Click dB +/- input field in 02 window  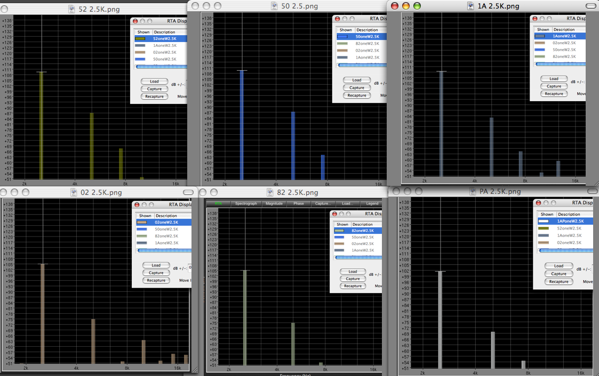[190, 268]
